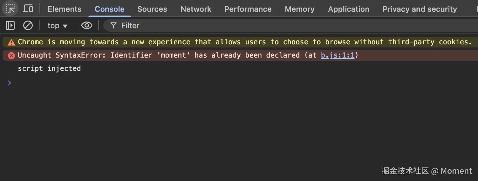Select the Memory tab

pyautogui.click(x=300, y=9)
